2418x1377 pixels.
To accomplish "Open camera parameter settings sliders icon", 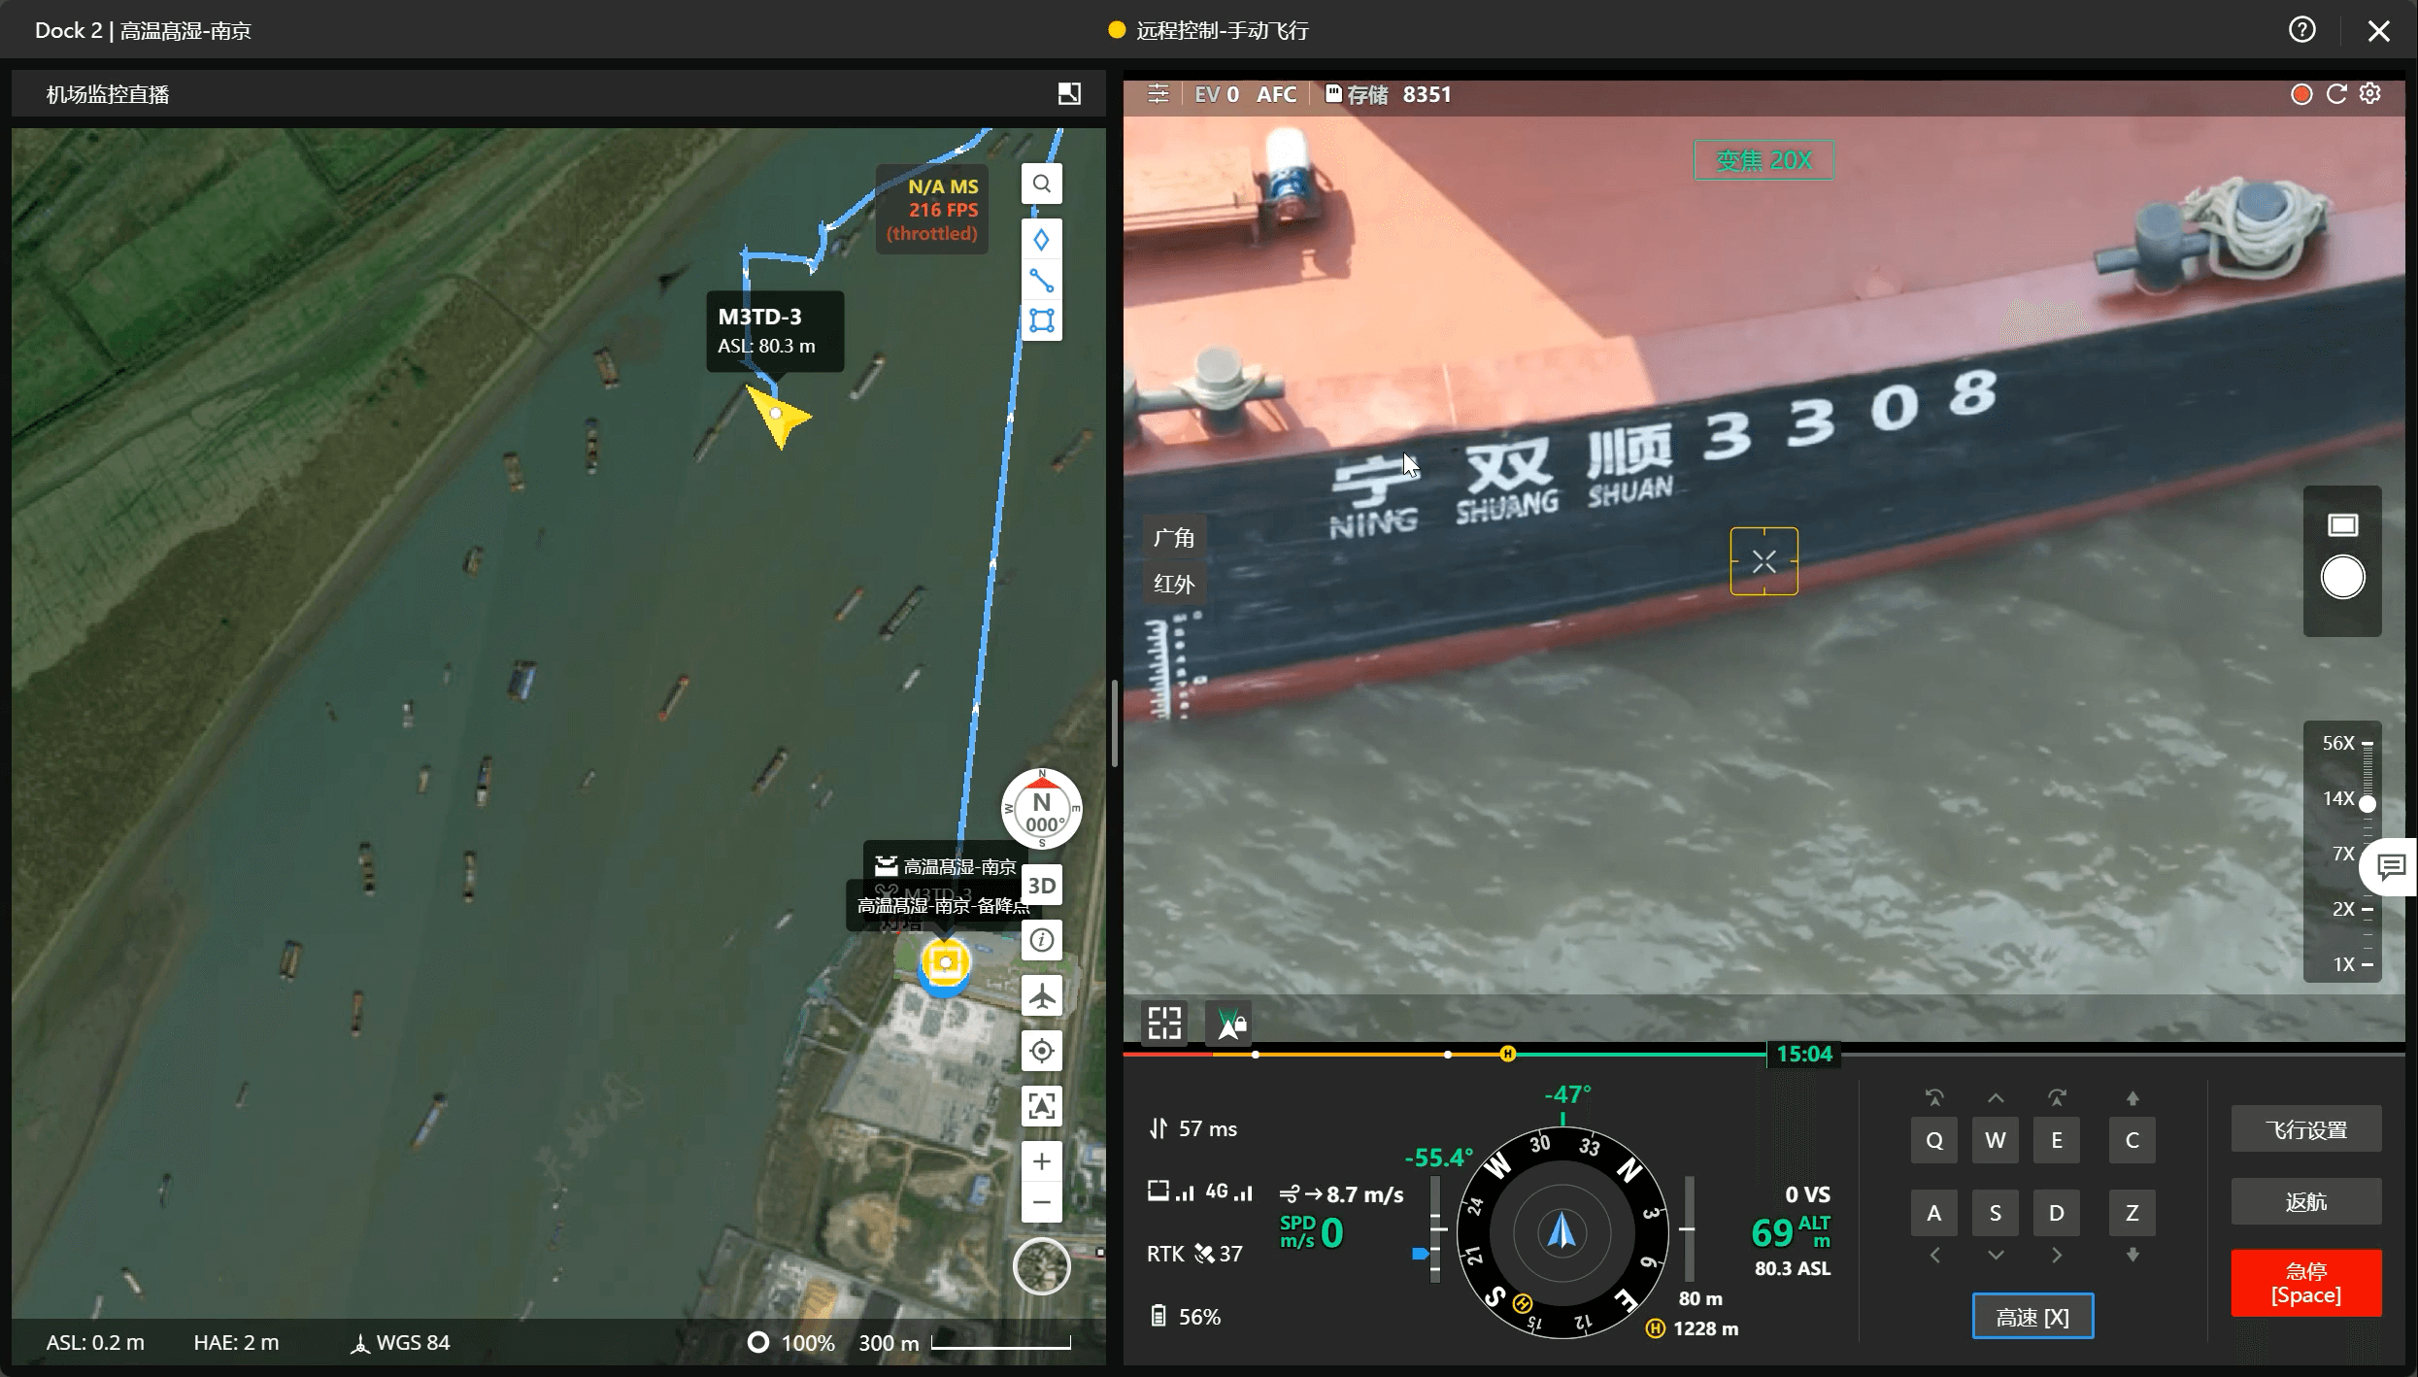I will click(1158, 94).
